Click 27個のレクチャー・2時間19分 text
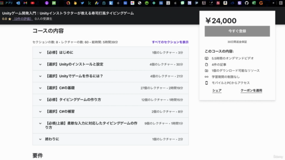 tap(162, 88)
